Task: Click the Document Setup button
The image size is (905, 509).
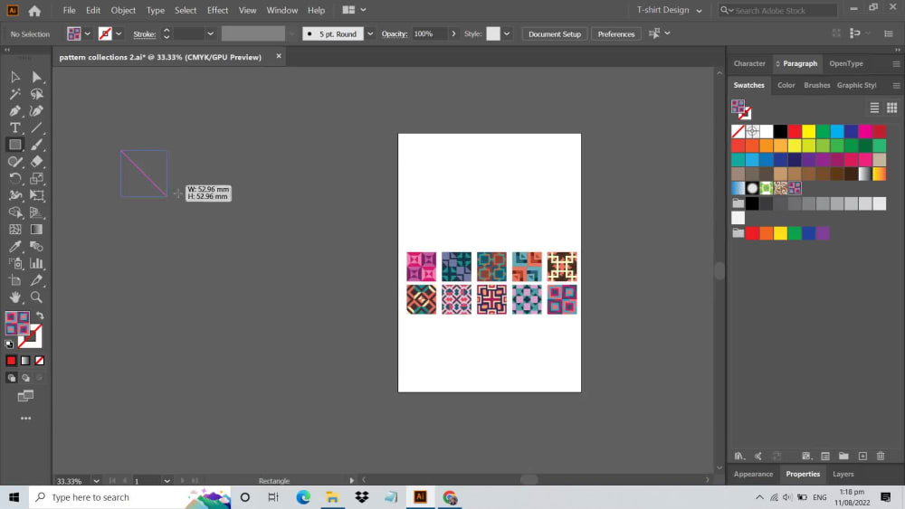Action: [x=554, y=34]
